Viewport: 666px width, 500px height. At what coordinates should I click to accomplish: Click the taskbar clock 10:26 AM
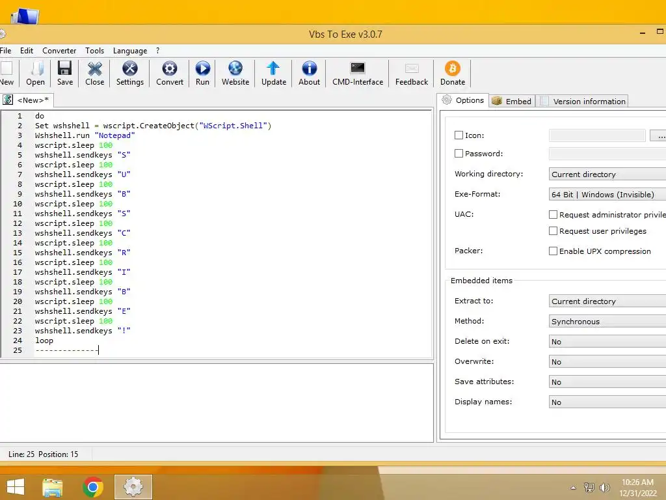point(637,482)
